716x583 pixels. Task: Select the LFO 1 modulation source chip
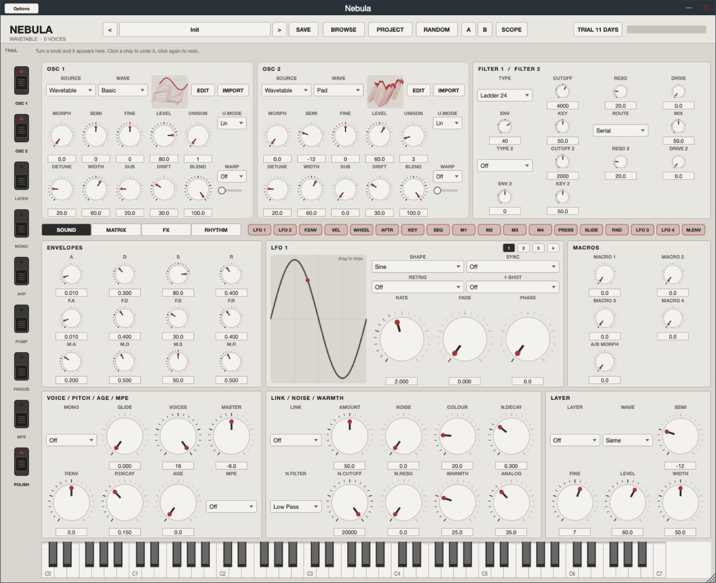point(260,230)
